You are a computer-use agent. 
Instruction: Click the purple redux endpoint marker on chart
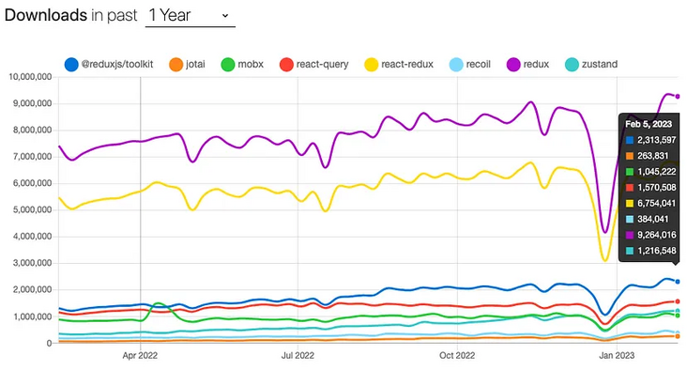click(678, 97)
